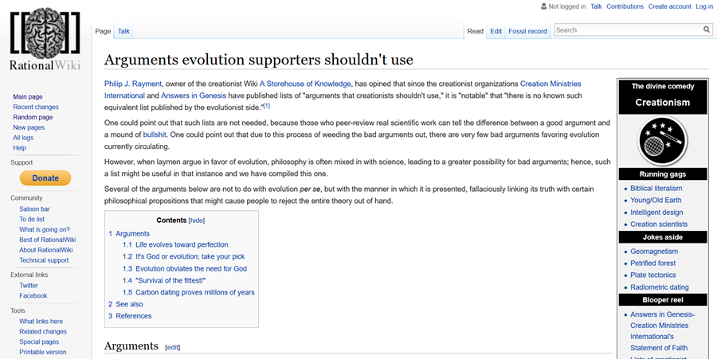
Task: Edit the Arguments section
Action: click(x=172, y=347)
